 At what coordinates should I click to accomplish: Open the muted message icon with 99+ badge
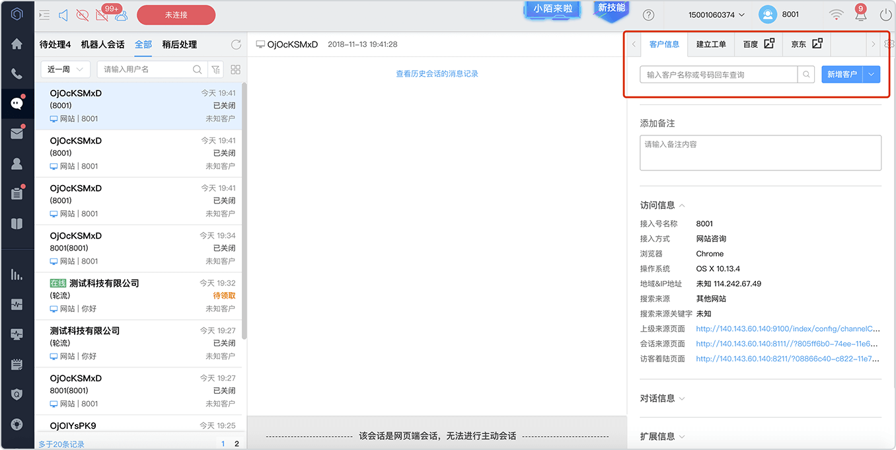coord(102,15)
